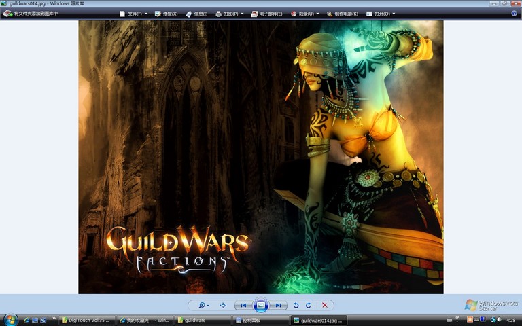Expand the zoom level dropdown arrow
The image size is (522, 326).
tap(208, 306)
